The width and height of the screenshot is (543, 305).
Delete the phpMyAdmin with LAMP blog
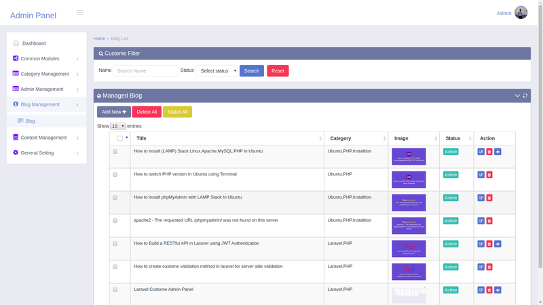coord(489,198)
